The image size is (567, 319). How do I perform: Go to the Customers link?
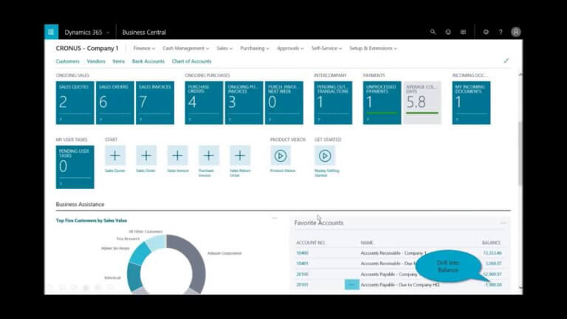coord(68,61)
